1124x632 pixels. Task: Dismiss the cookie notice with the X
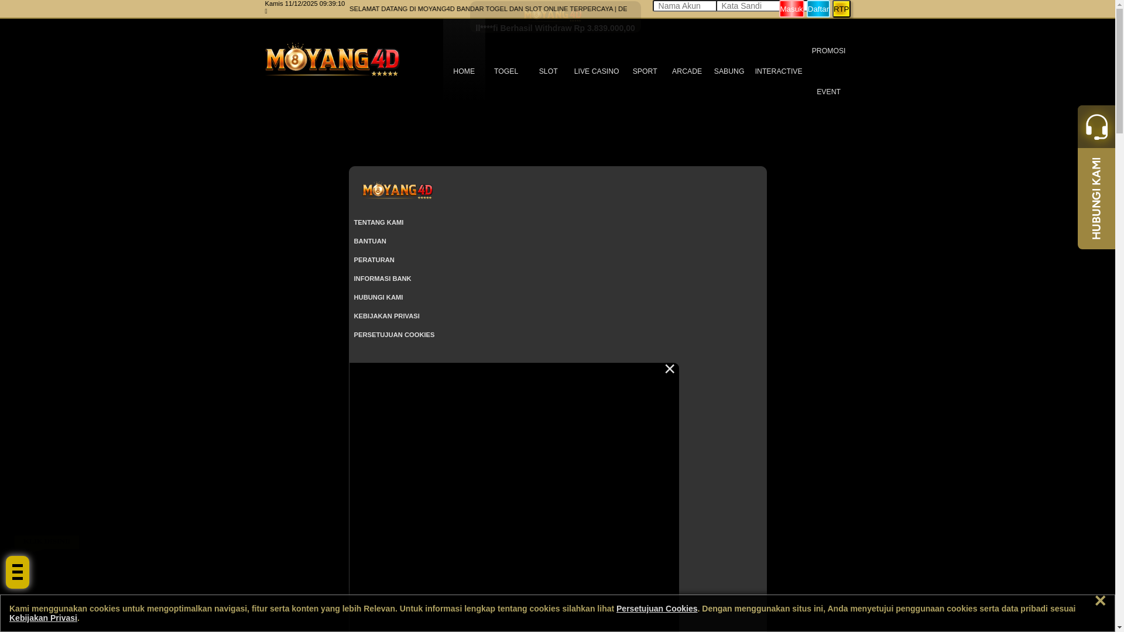click(x=1100, y=601)
